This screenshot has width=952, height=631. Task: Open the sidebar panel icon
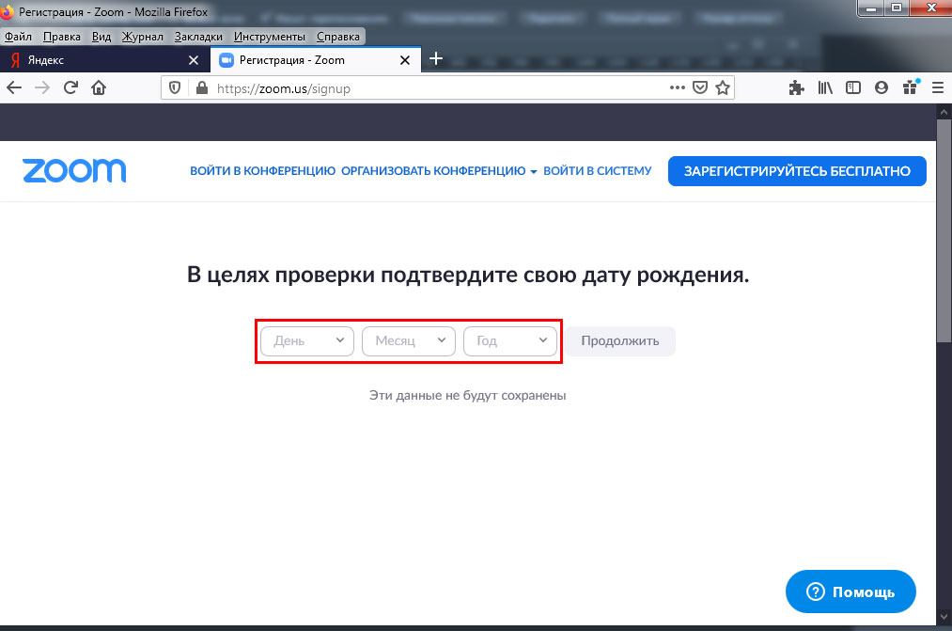853,87
